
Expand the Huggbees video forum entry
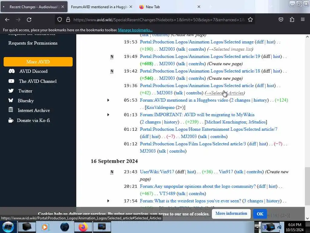point(108,100)
